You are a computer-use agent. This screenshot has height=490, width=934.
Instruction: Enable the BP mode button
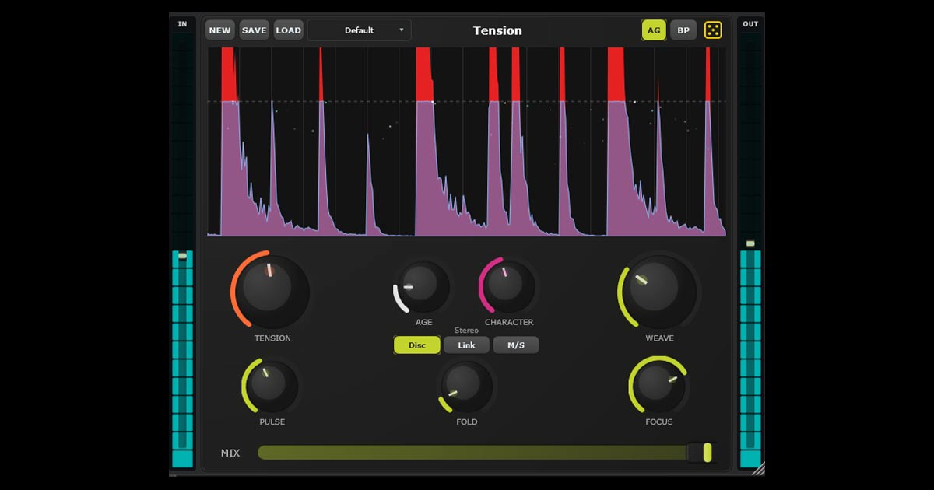[x=683, y=30]
